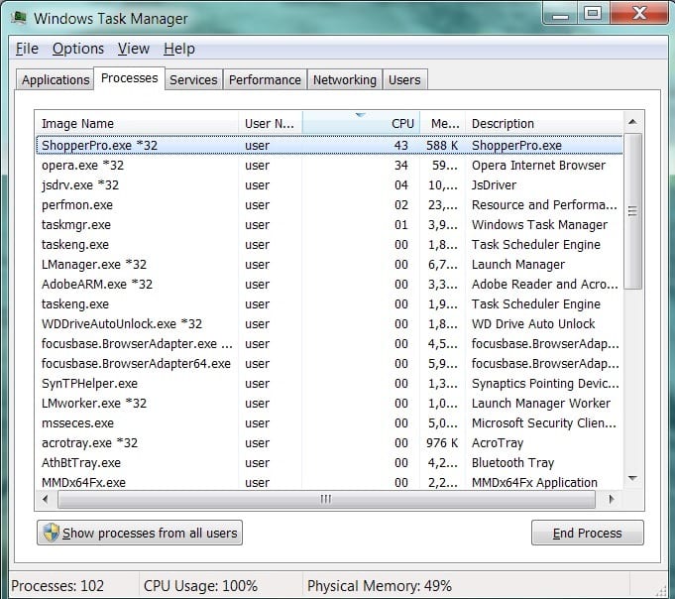The width and height of the screenshot is (675, 599).
Task: Select the jsdrv.exe *32 process
Action: click(x=329, y=185)
